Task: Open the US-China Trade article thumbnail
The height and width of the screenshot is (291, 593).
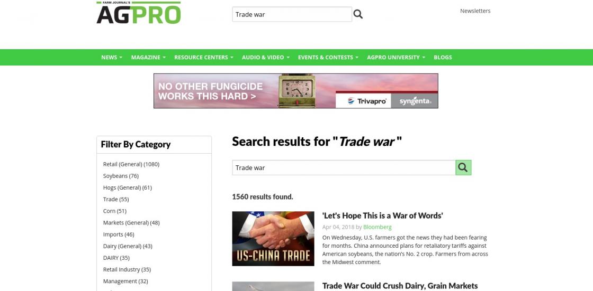Action: pyautogui.click(x=273, y=239)
